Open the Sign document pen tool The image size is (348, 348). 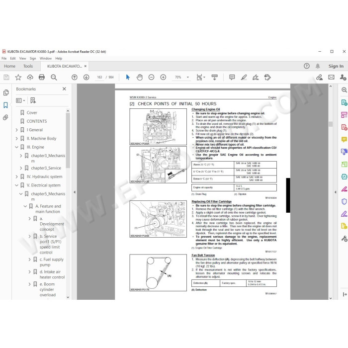(x=256, y=77)
